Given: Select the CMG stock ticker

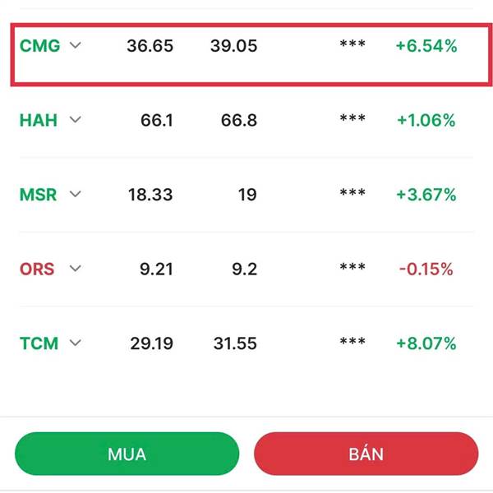Looking at the screenshot, I should pos(40,45).
